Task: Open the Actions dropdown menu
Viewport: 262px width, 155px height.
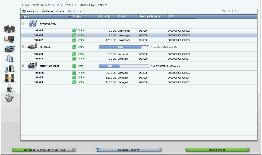Action: click(77, 11)
